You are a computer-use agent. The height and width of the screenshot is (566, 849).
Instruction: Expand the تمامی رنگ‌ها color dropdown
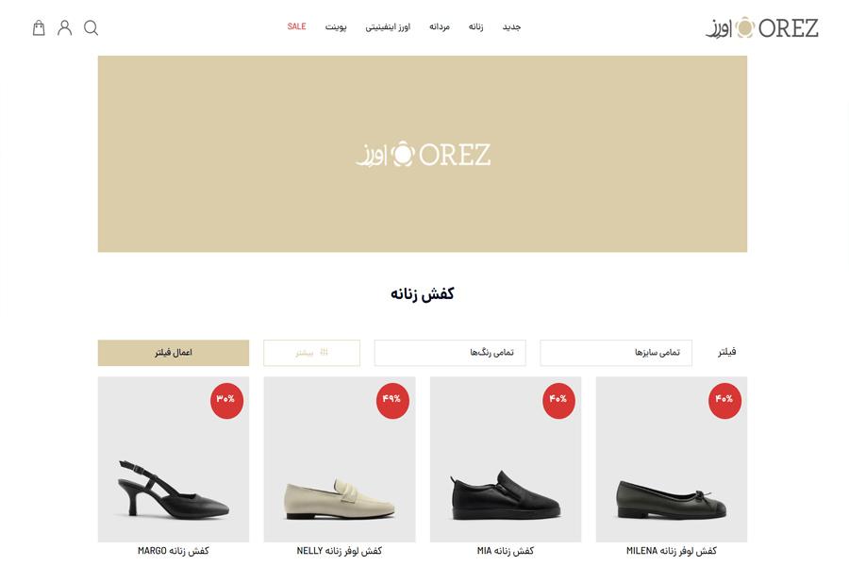pyautogui.click(x=450, y=353)
